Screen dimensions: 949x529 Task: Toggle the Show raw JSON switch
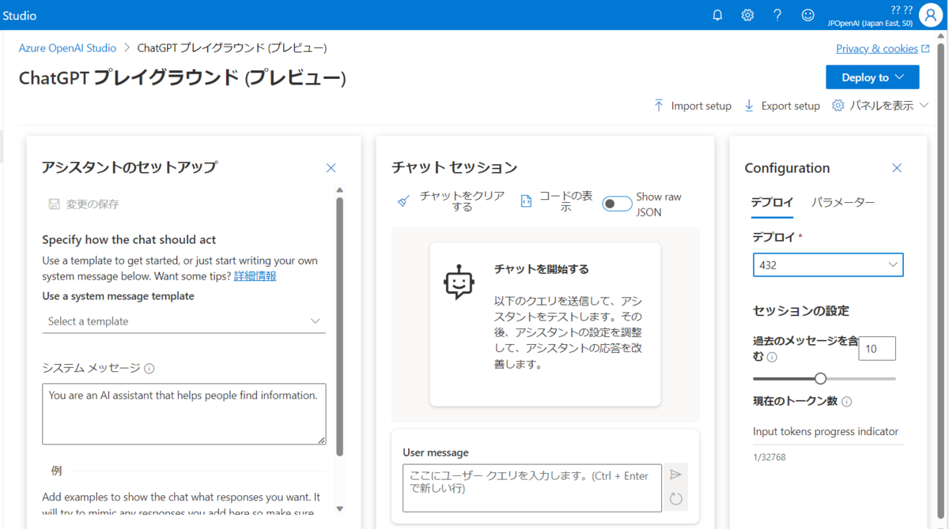pyautogui.click(x=617, y=204)
